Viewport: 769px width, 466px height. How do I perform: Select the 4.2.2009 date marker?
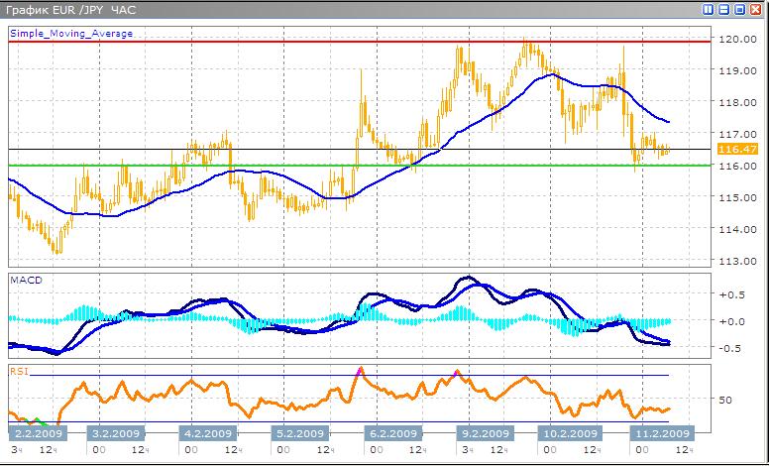point(206,433)
